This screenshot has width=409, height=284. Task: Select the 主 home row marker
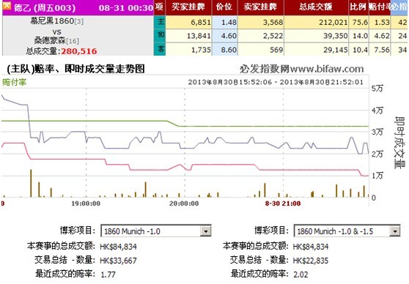[160, 22]
